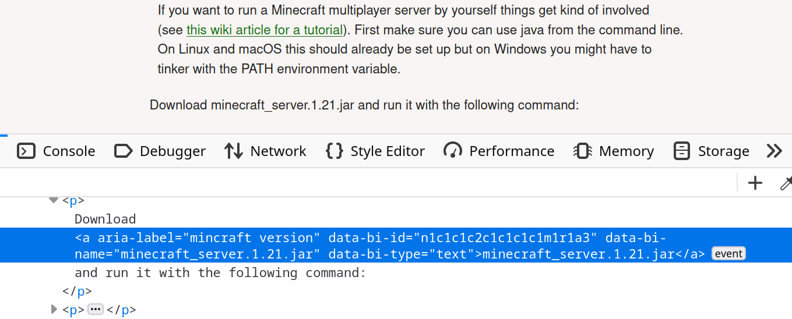Pick an element color with the eyedropper
The width and height of the screenshot is (792, 319).
coord(786,183)
